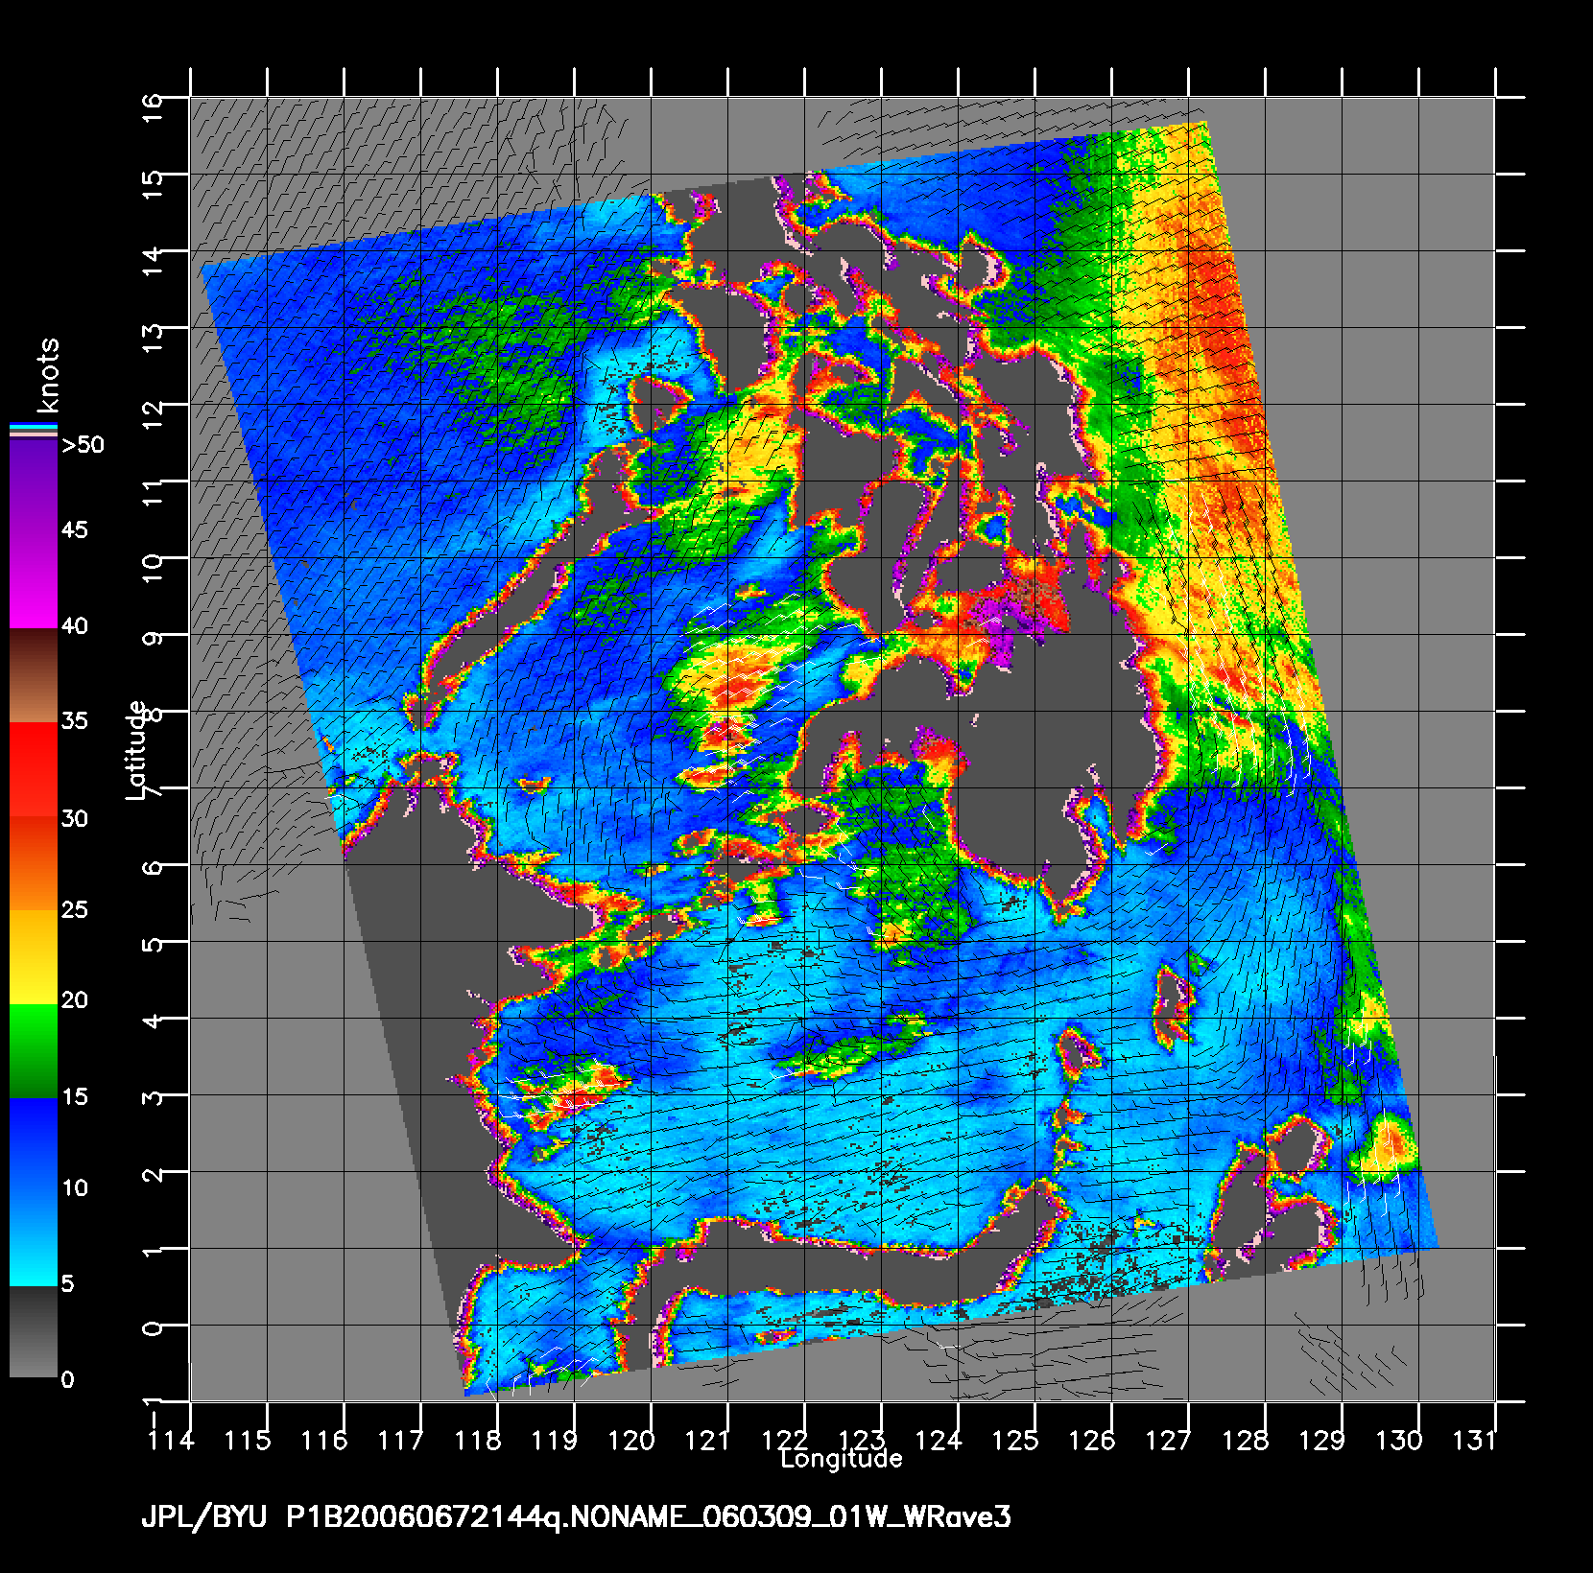The width and height of the screenshot is (1593, 1573).
Task: Click longitude tick label '129'
Action: tap(1322, 1441)
